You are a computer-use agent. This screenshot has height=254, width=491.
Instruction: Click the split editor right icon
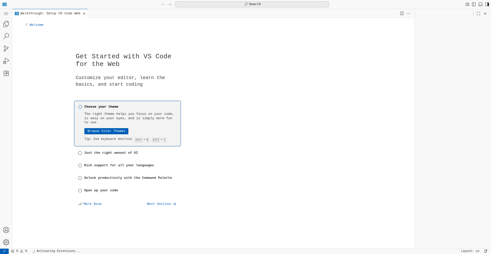pos(402,14)
